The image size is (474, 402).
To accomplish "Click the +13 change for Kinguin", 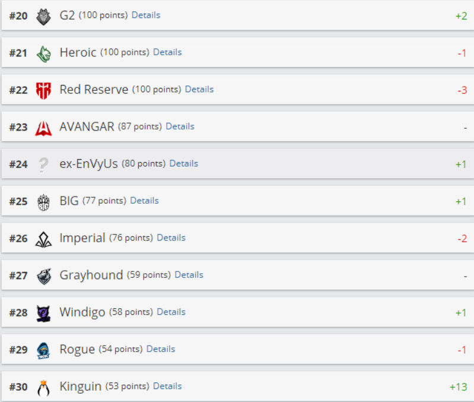I will (459, 387).
